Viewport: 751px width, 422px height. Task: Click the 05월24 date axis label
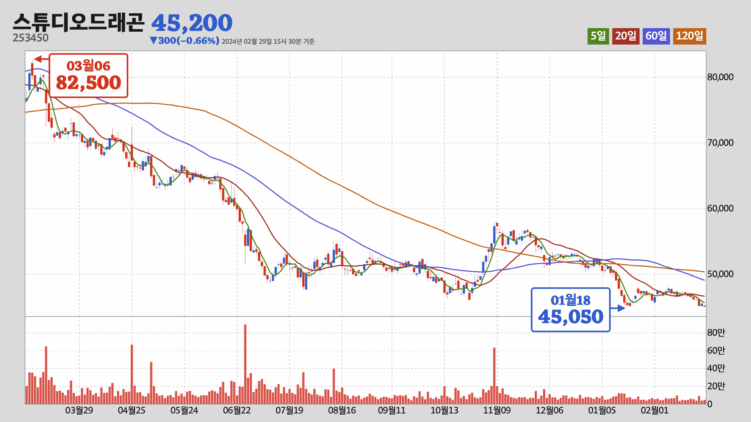[x=184, y=410]
